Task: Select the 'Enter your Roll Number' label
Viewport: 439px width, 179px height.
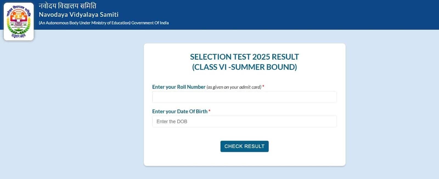Action: pos(178,87)
